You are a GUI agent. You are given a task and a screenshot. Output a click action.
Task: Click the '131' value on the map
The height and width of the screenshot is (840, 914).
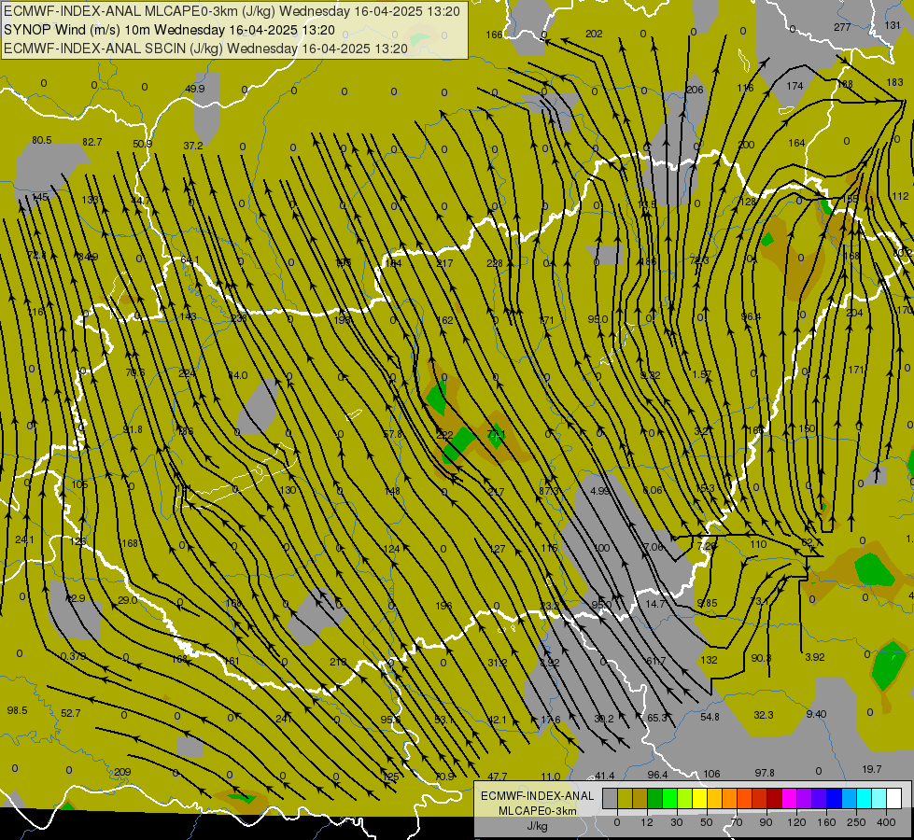pos(893,25)
